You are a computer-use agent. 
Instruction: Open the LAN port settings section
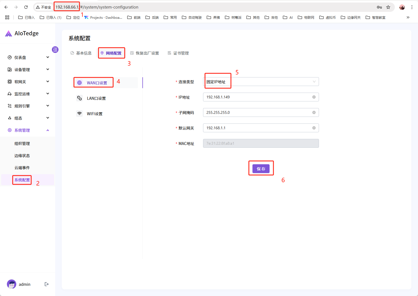click(x=96, y=98)
